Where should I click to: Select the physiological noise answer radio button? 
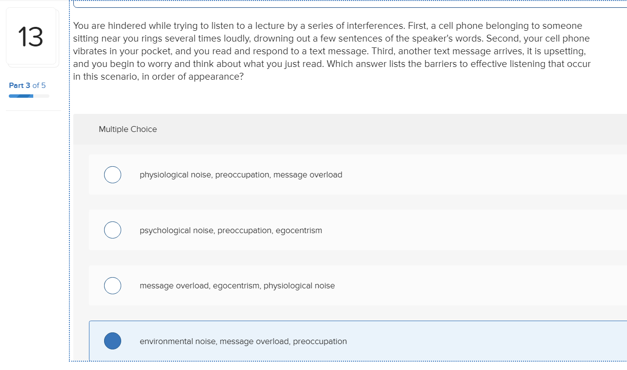pos(112,174)
